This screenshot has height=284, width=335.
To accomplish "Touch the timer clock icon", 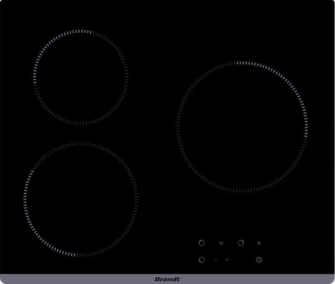I will point(222,243).
